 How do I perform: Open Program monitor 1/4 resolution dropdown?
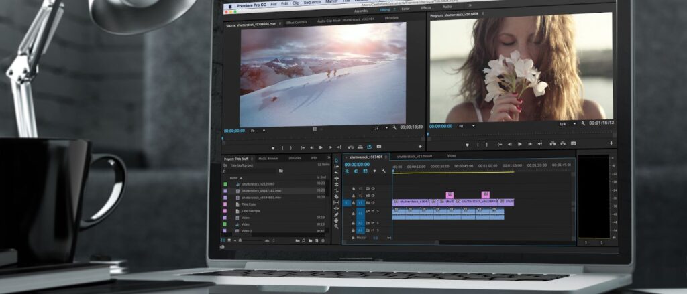566,124
